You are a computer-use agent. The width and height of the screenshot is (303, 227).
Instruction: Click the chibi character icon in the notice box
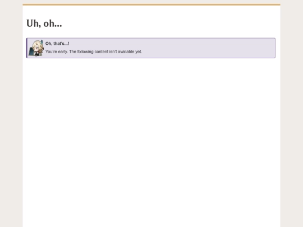[x=36, y=48]
